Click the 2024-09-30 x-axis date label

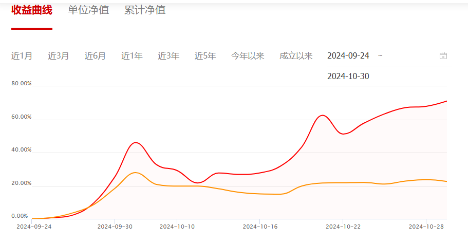115,226
